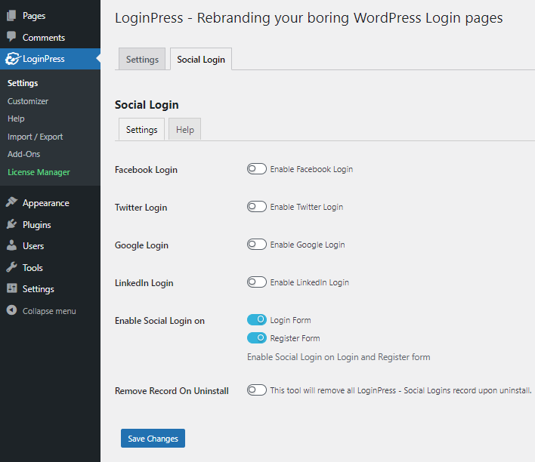Viewport: 535px width, 462px height.
Task: Click the Plugins plug icon
Action: pos(11,224)
